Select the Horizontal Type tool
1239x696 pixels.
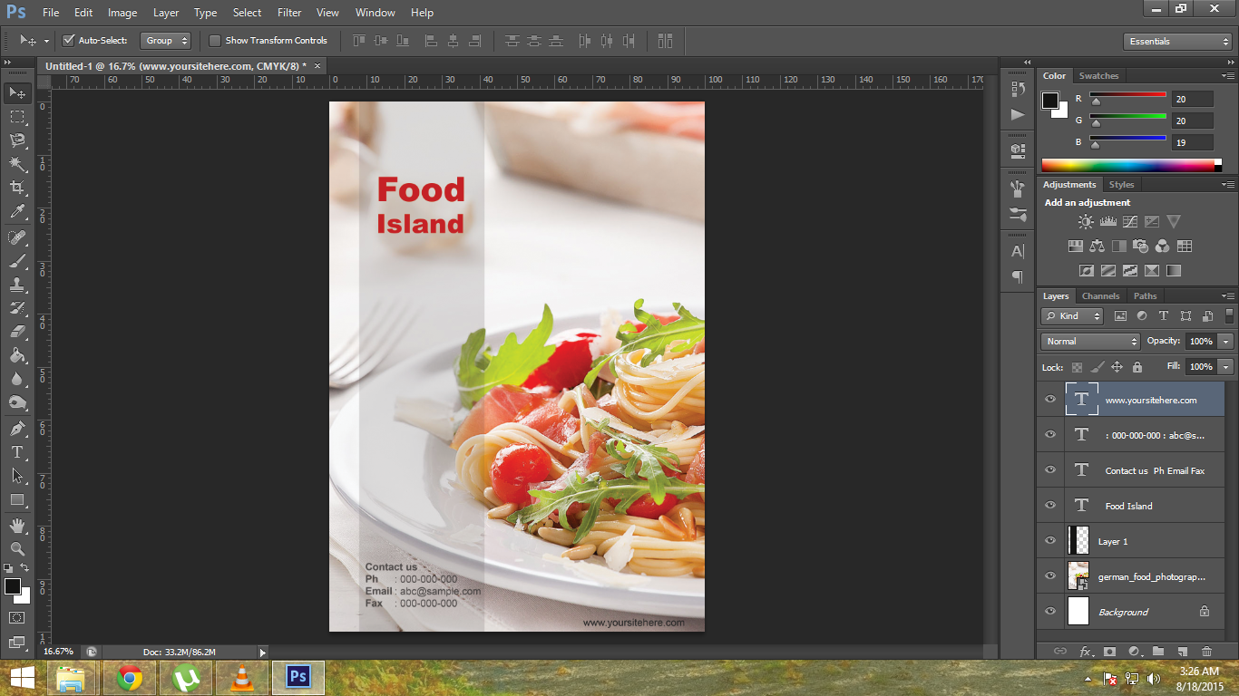tap(16, 451)
